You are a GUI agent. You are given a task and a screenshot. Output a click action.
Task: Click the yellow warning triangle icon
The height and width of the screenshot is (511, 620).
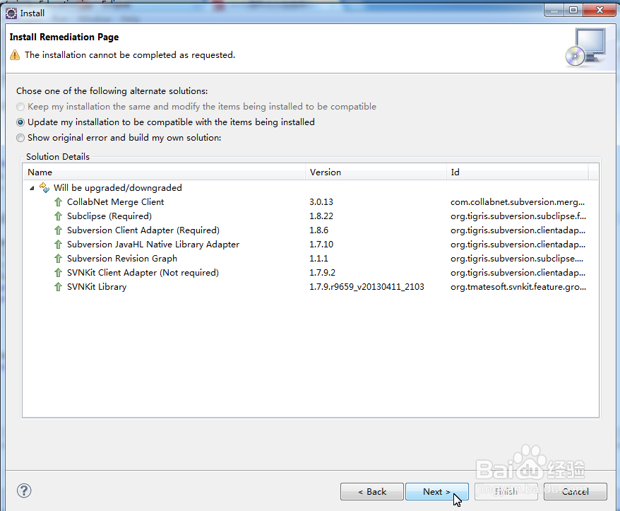15,54
